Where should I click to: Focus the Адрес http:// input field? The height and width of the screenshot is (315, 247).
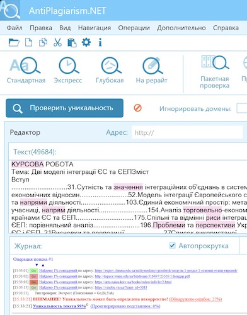(x=187, y=132)
